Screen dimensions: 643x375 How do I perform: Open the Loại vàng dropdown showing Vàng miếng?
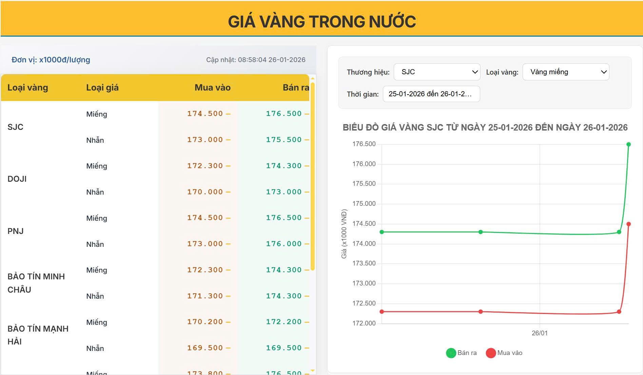click(x=566, y=72)
